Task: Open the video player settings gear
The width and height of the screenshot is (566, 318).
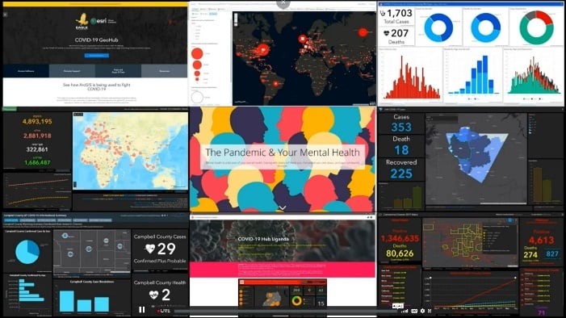Action: [422, 311]
